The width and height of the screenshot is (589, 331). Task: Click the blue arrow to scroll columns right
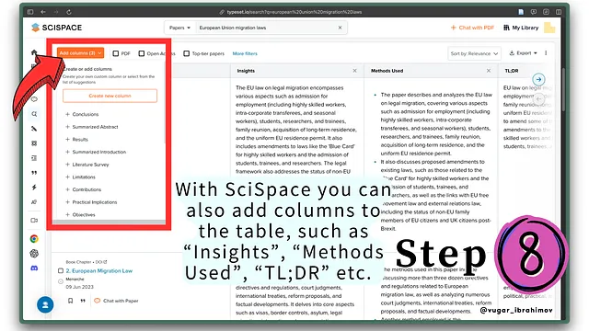(x=538, y=79)
